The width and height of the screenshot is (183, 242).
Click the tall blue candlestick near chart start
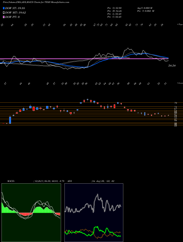pos(10,120)
